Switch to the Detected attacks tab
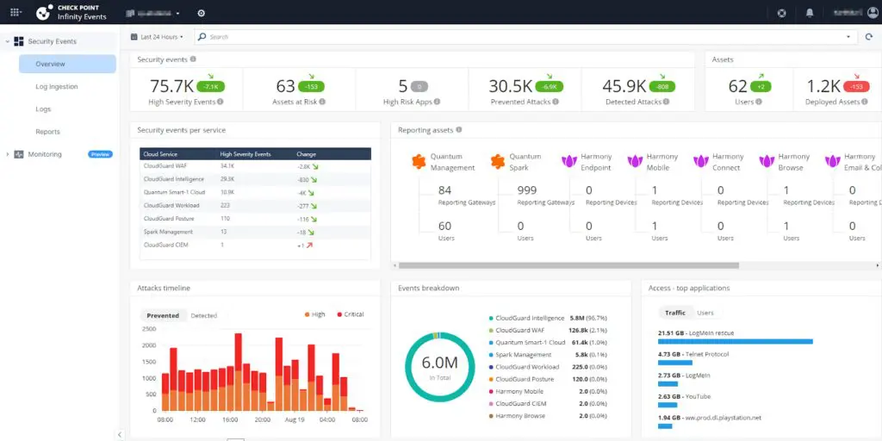Viewport: 882px width, 441px height. tap(204, 315)
